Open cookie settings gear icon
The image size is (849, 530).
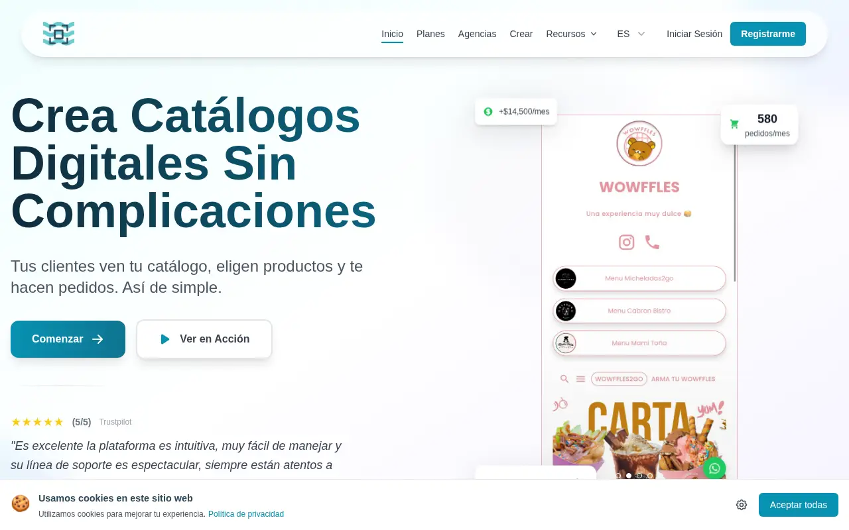(x=742, y=505)
